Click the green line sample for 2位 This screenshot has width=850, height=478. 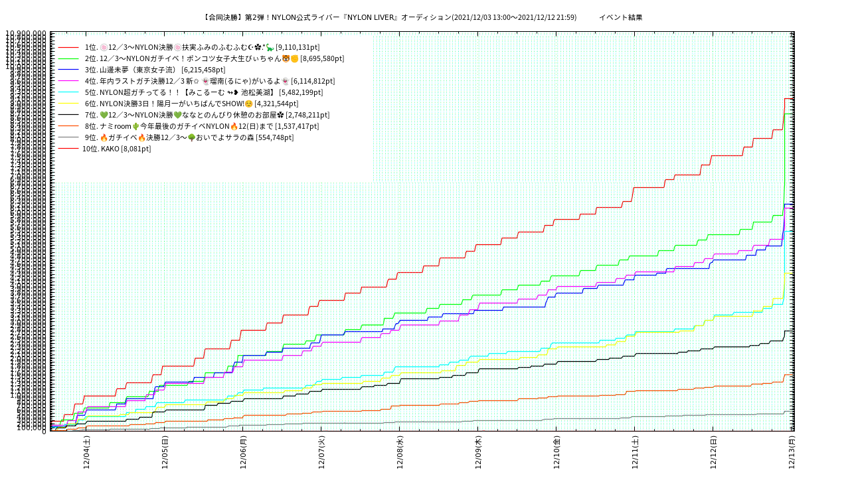(68, 58)
